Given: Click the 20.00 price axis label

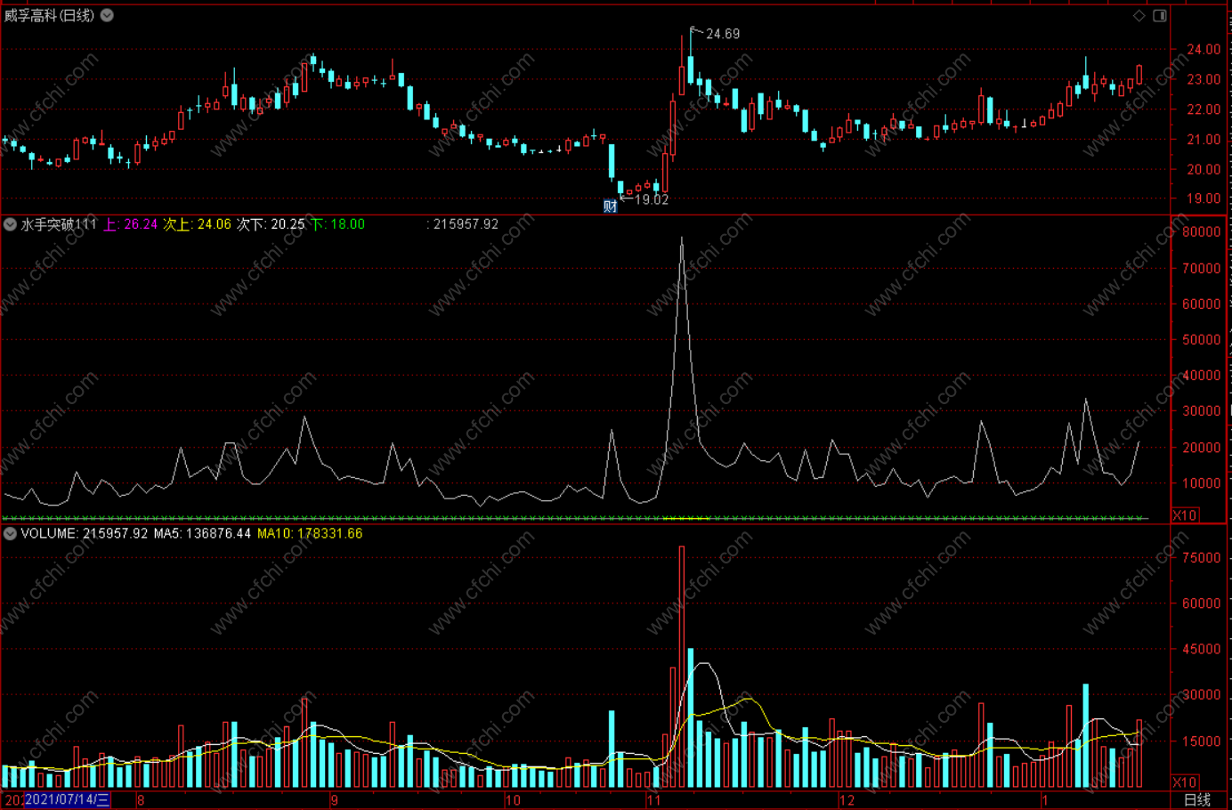Looking at the screenshot, I should (1204, 169).
